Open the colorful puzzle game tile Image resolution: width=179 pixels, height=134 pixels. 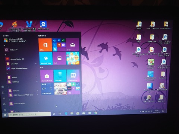coord(73,58)
